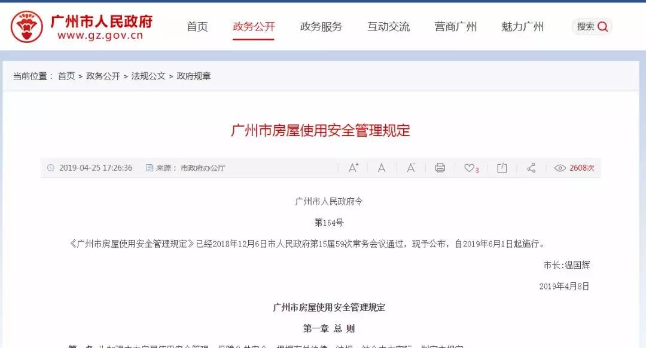This screenshot has height=348, width=646.
Task: Click the bookmark/collect icon
Action: [x=502, y=168]
